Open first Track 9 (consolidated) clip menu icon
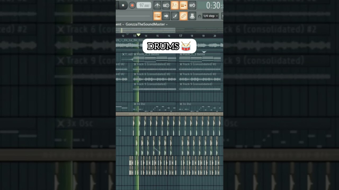The width and height of the screenshot is (339, 190). pyautogui.click(x=135, y=84)
